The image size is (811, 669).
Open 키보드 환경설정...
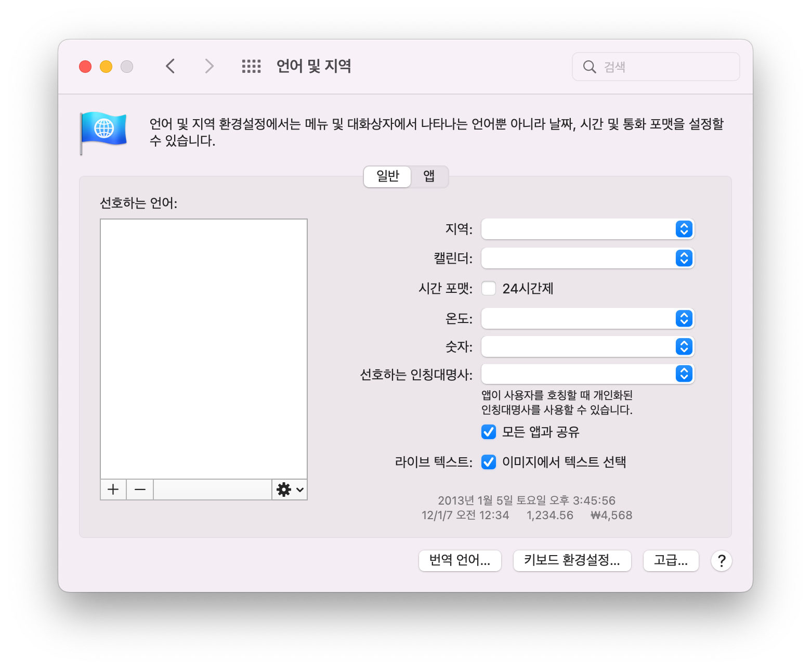click(572, 561)
